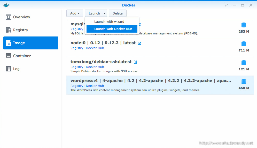Open Docker Hub link under node image
This screenshot has width=257, height=148.
click(x=95, y=48)
